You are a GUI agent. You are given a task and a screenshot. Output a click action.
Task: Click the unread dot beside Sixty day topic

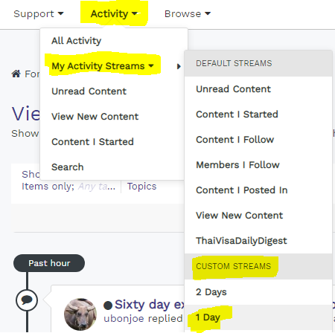click(x=108, y=305)
